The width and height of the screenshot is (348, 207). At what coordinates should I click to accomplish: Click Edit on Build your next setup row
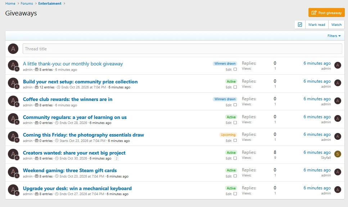[x=229, y=87]
